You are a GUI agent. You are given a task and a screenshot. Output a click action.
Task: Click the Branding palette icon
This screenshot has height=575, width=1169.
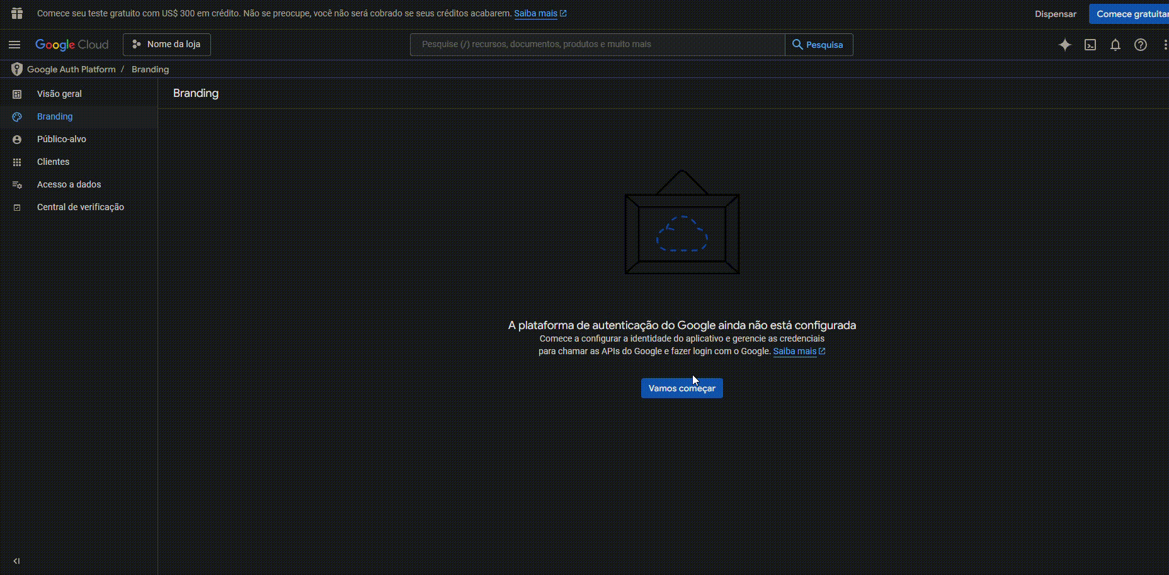click(x=17, y=116)
